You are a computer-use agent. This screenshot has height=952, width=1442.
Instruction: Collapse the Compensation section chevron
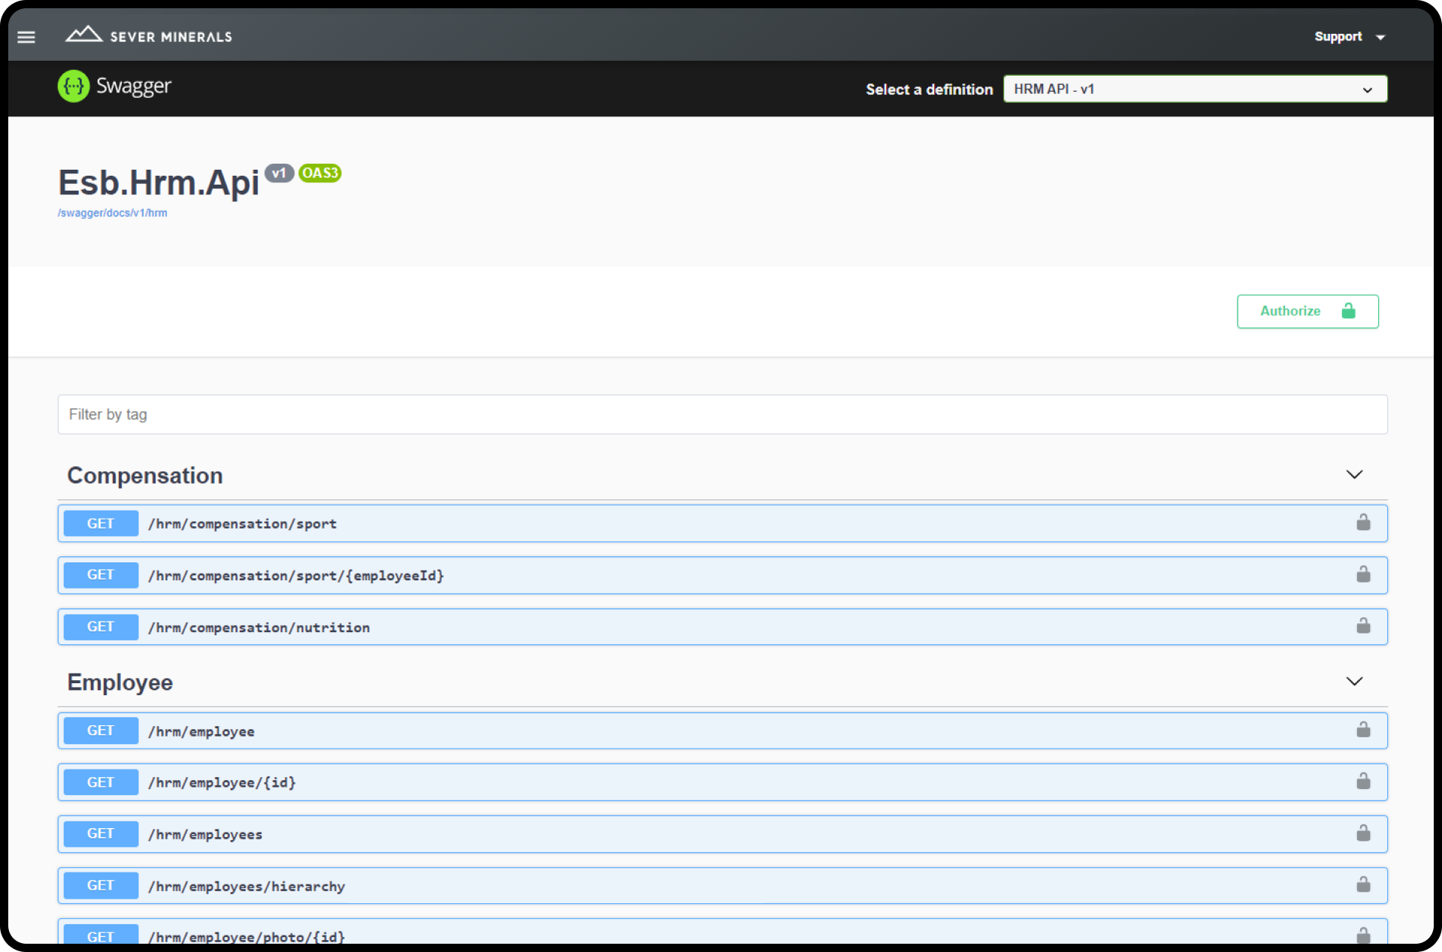point(1353,474)
